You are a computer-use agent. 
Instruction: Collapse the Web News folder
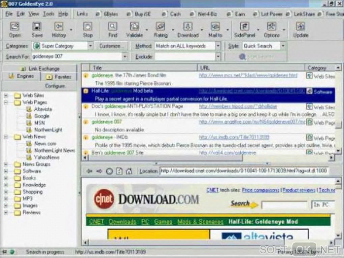click(6, 137)
